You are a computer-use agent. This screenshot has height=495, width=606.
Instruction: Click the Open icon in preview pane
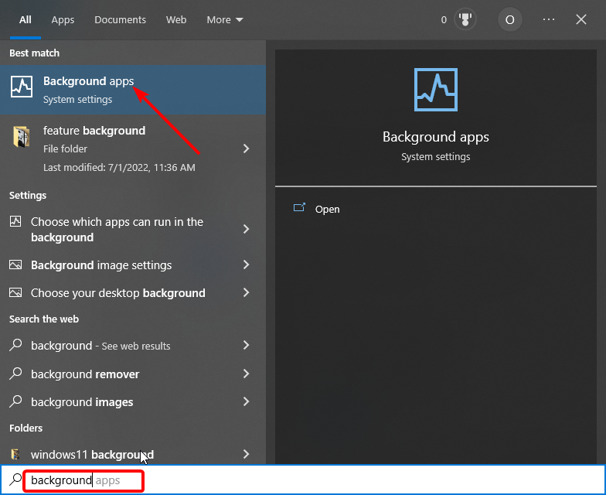tap(299, 208)
